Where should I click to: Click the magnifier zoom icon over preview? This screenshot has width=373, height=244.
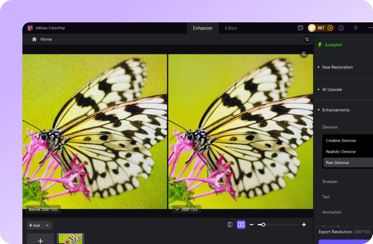coord(304,54)
